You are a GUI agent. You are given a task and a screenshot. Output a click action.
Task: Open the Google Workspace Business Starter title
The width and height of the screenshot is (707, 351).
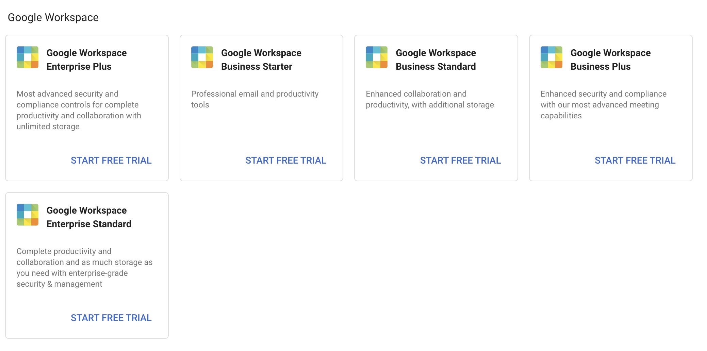(x=261, y=60)
